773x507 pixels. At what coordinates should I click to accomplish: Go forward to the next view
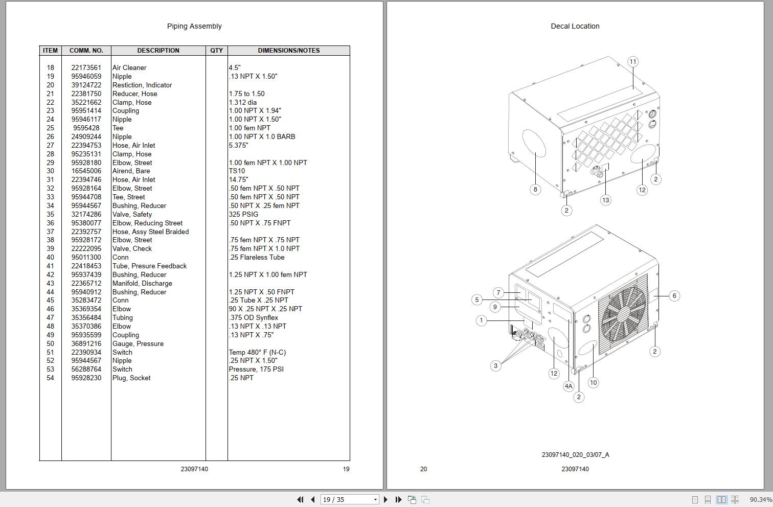(x=425, y=499)
